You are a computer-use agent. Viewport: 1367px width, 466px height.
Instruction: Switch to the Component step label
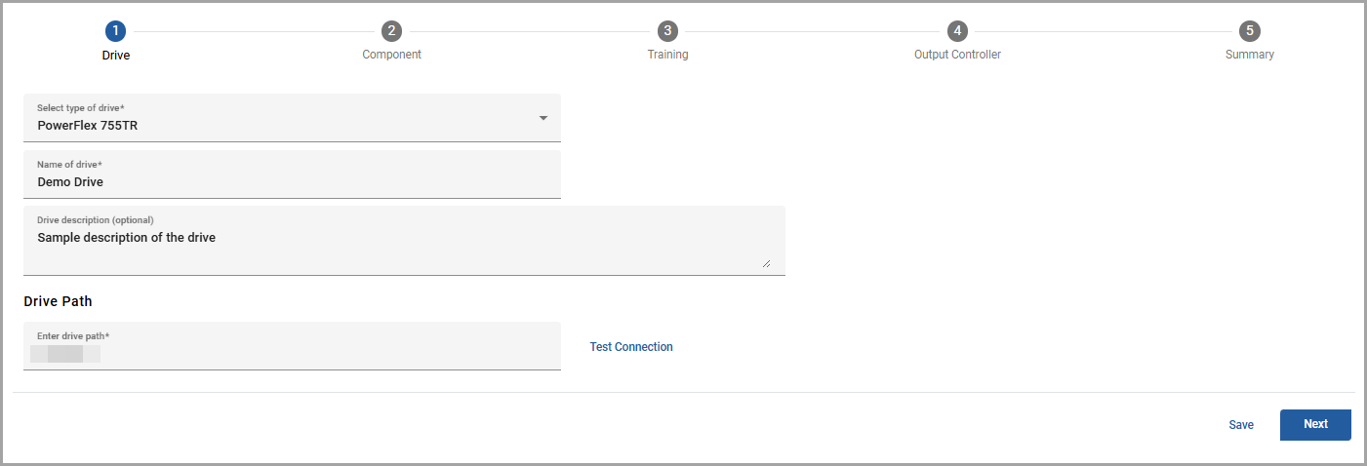coord(391,55)
